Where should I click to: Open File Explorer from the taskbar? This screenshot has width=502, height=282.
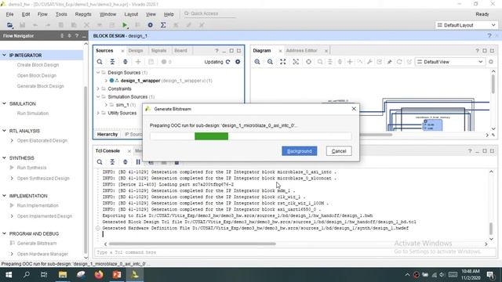pyautogui.click(x=63, y=275)
